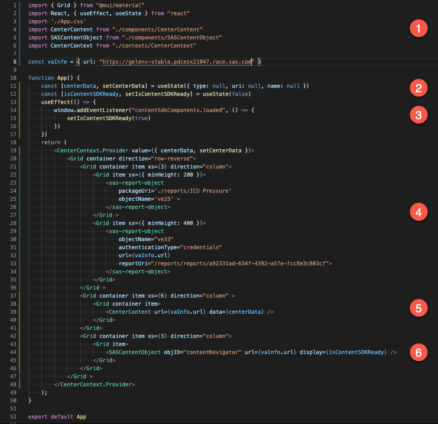Click the "ve33" objectName value
The height and width of the screenshot is (424, 438).
point(164,239)
